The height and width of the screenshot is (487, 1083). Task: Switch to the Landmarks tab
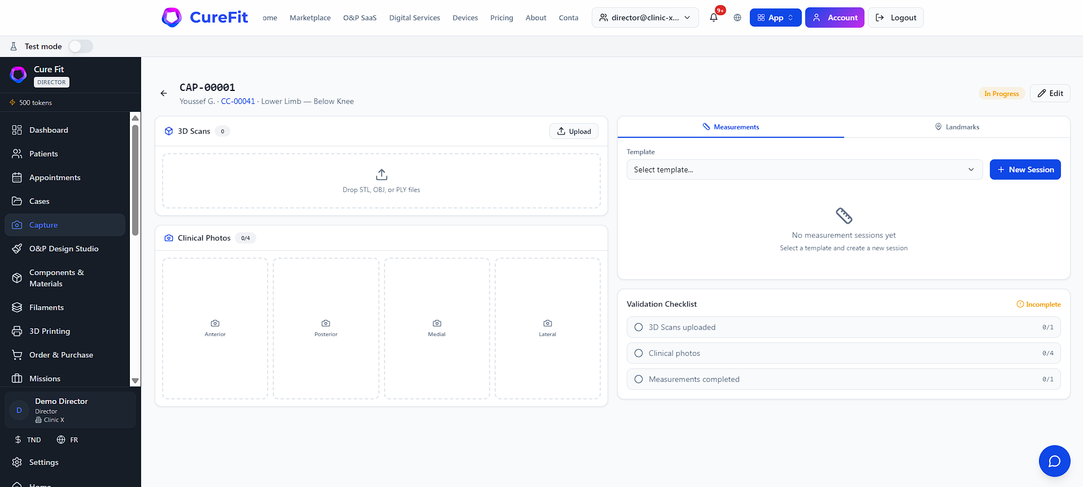pos(957,127)
